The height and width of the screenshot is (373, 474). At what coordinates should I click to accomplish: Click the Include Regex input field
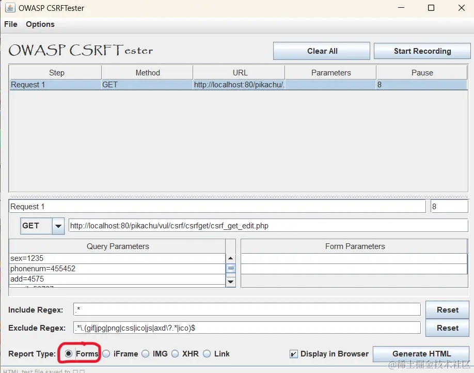[x=247, y=309]
